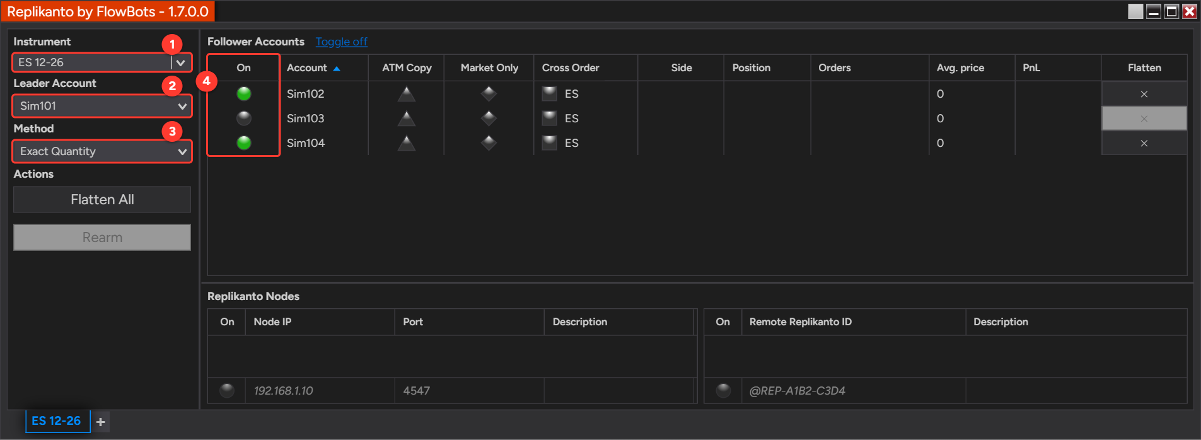The height and width of the screenshot is (440, 1201).
Task: Toggle Market Only diamond for Sim104
Action: click(489, 143)
